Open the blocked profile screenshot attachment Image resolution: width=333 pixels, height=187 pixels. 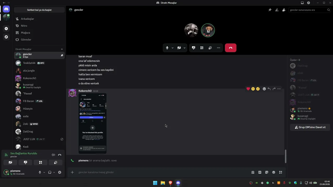(92, 123)
